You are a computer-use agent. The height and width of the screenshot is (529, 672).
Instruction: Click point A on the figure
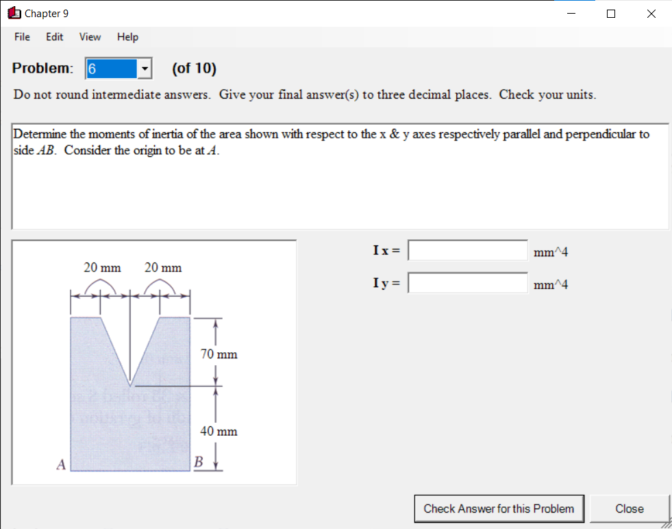(60, 465)
